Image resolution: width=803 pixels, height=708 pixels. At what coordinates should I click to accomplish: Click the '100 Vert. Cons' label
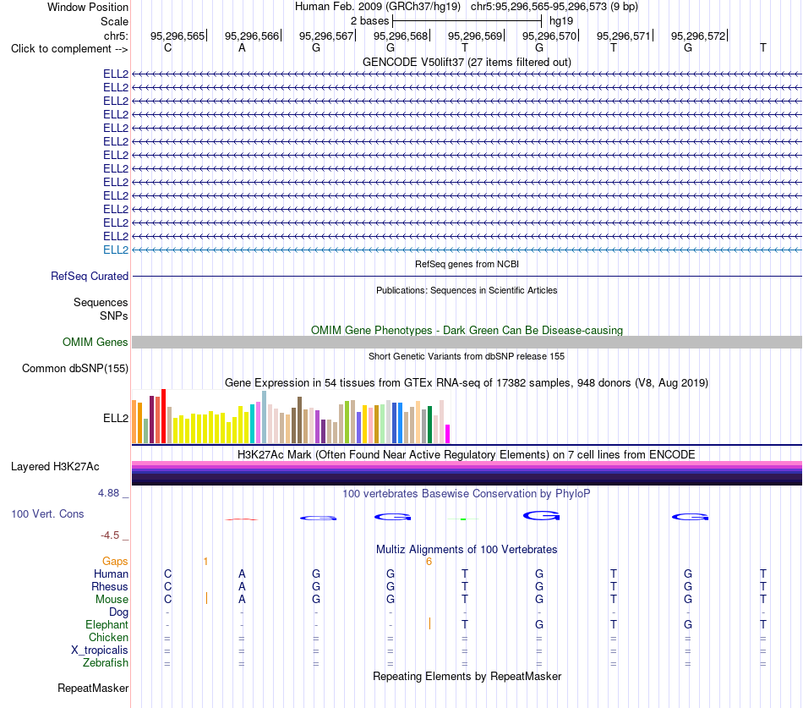click(47, 513)
